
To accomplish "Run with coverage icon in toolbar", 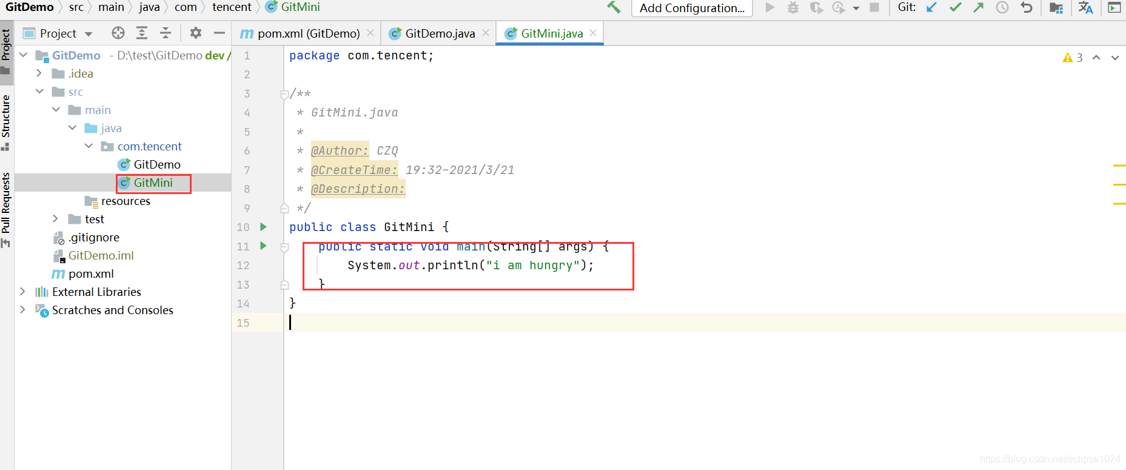I will click(x=816, y=7).
